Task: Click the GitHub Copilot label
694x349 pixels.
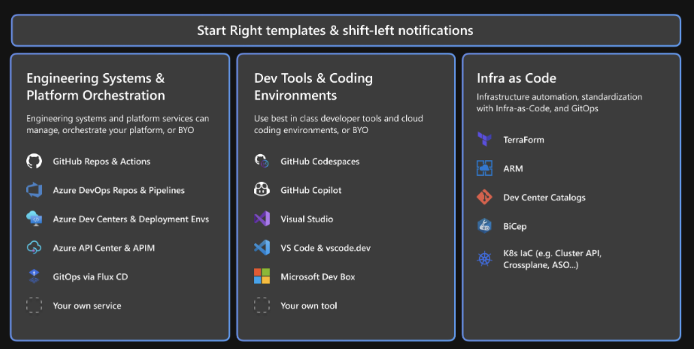Action: [x=311, y=190]
